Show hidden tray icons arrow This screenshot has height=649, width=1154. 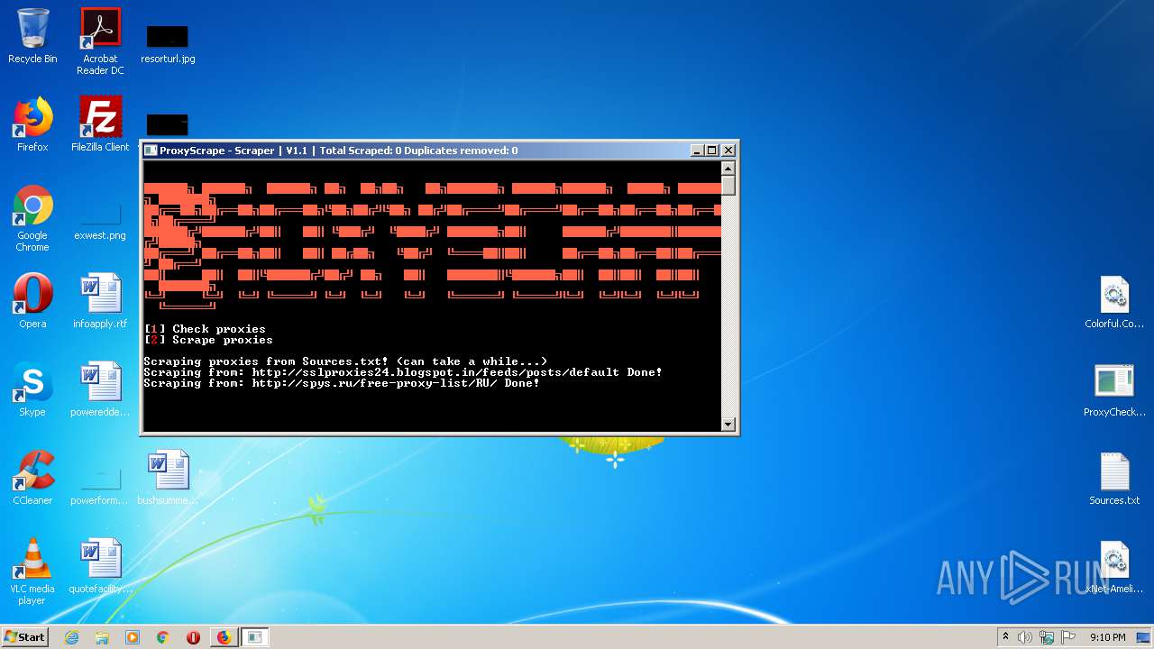(1005, 637)
